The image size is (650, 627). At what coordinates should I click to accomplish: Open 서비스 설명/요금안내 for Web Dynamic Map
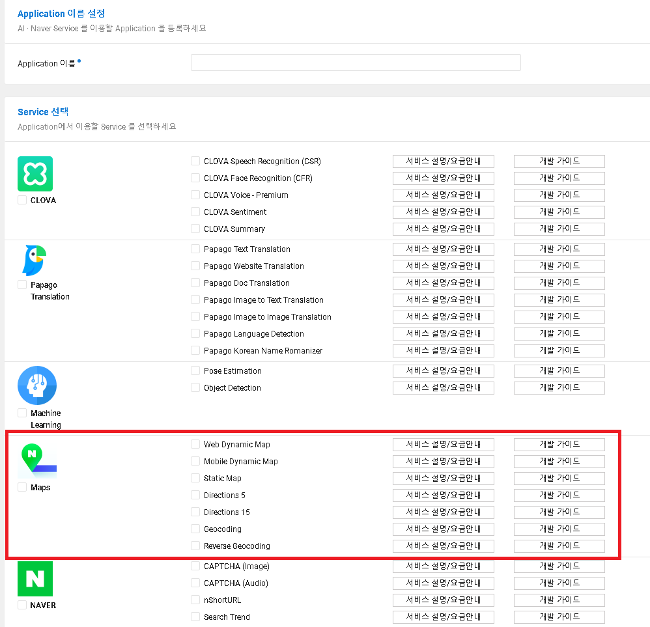(443, 444)
